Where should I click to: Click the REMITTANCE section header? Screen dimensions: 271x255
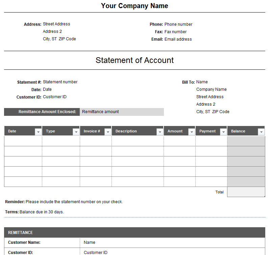[x=21, y=233]
